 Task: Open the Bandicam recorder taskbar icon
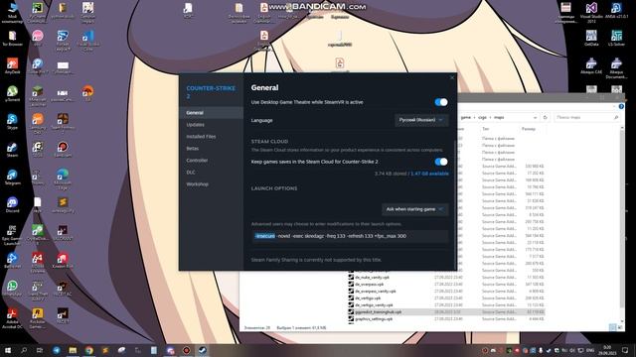coord(186,350)
